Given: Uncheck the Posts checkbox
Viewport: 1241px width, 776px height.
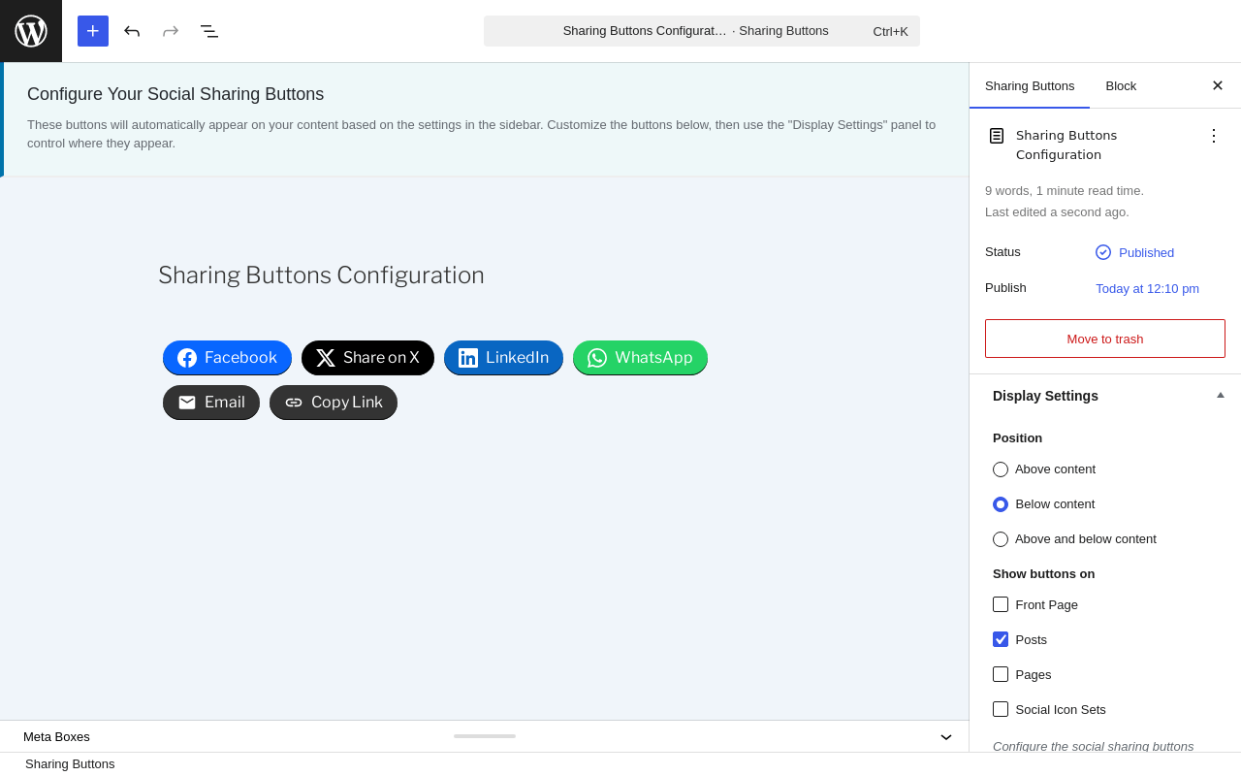Looking at the screenshot, I should (x=1001, y=639).
